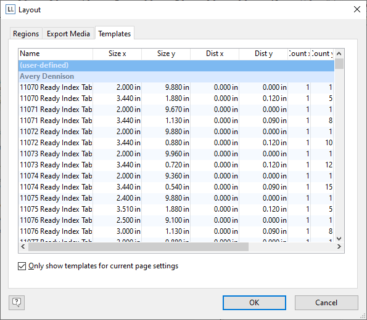Screen dimensions: 367x320
Task: Click the horizontal scrollbar thumb
Action: 138,247
